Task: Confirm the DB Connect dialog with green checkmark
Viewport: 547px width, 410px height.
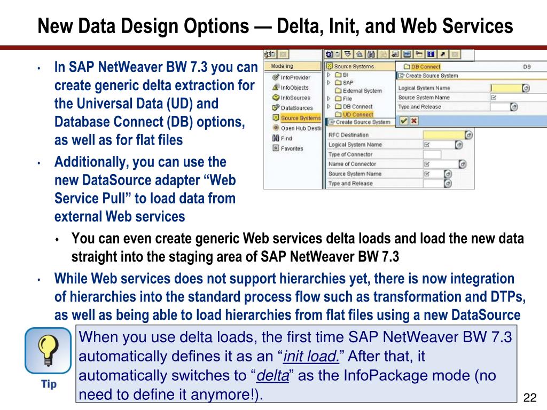Action: click(x=404, y=121)
